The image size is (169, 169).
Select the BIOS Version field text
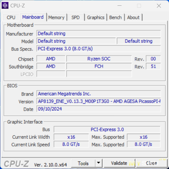coord(99,101)
